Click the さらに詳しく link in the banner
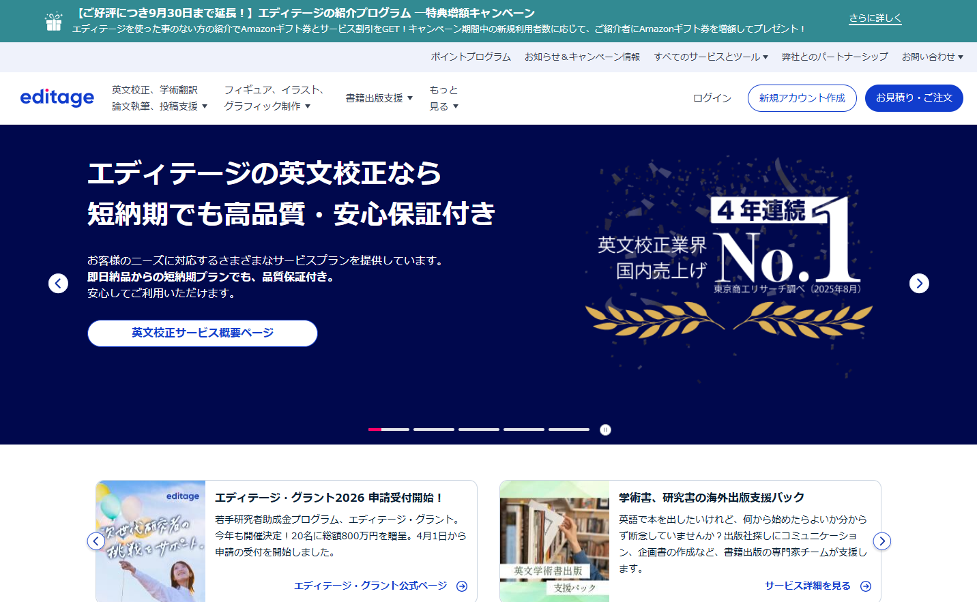Image resolution: width=977 pixels, height=602 pixels. [x=875, y=18]
